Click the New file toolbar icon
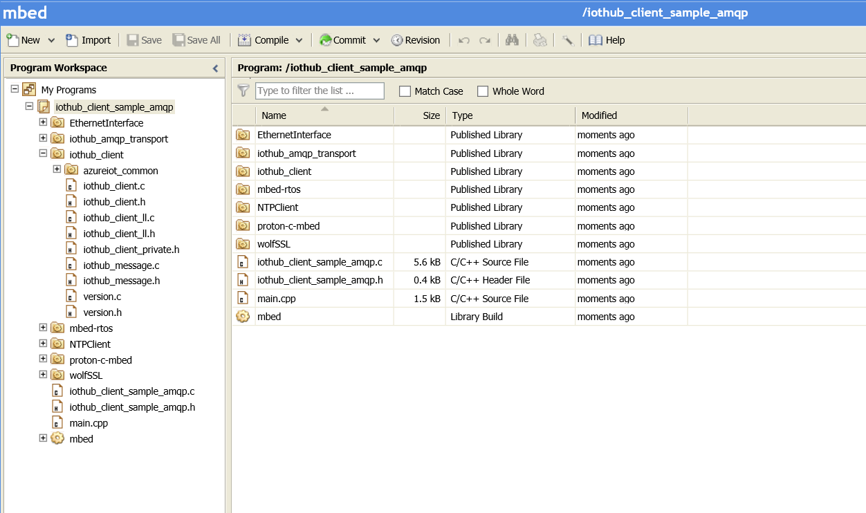Screen dimensions: 866x513 (12, 40)
